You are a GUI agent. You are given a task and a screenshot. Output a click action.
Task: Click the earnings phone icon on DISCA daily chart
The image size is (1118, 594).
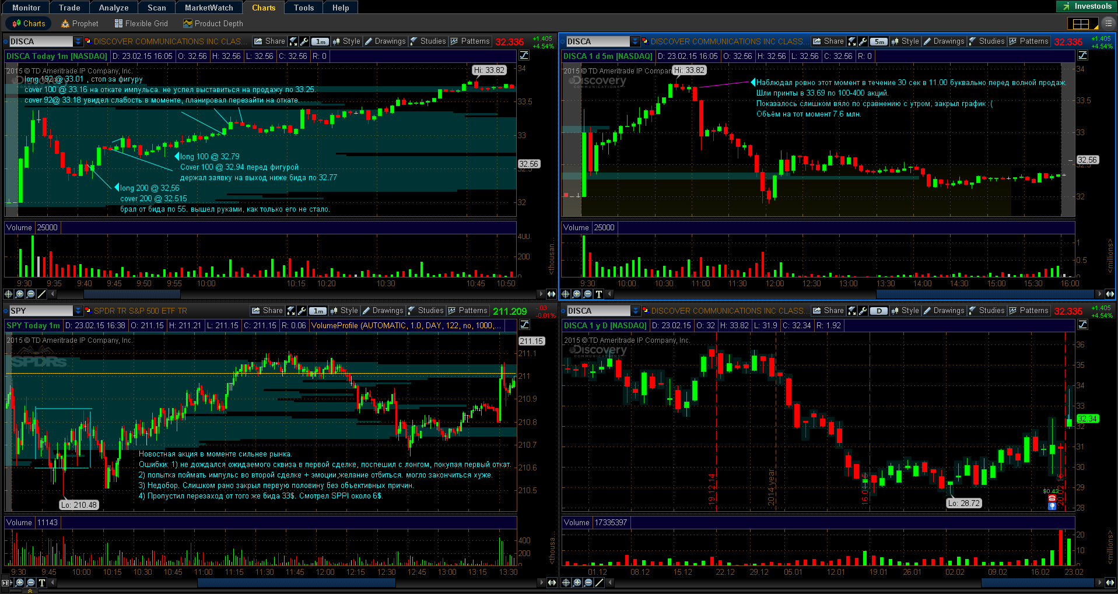point(1052,499)
